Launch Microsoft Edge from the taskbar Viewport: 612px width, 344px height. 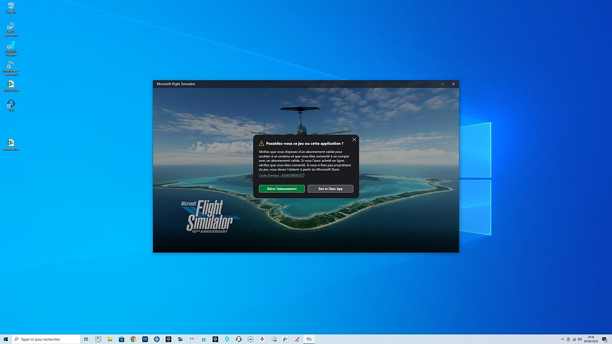tap(157, 339)
